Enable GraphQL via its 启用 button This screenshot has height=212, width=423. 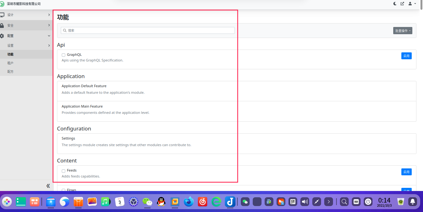pos(406,56)
